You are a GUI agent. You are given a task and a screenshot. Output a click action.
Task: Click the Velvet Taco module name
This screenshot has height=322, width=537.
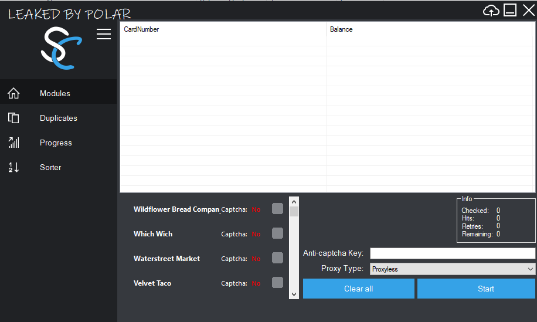tap(152, 283)
